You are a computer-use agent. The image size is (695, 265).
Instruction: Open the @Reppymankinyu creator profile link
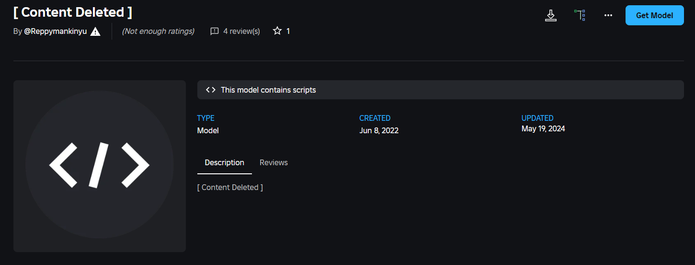(55, 32)
